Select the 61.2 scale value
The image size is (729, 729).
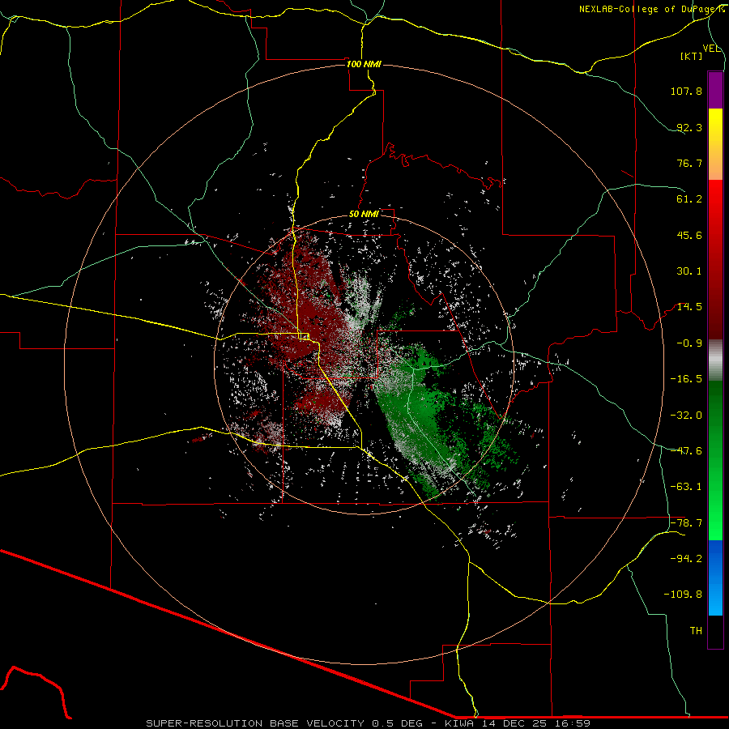click(x=689, y=199)
